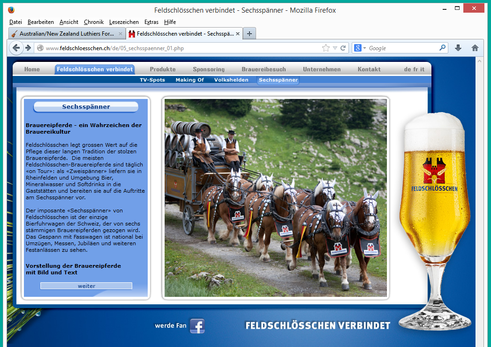Open the Ansicht menu
This screenshot has height=347, width=491.
pos(69,22)
